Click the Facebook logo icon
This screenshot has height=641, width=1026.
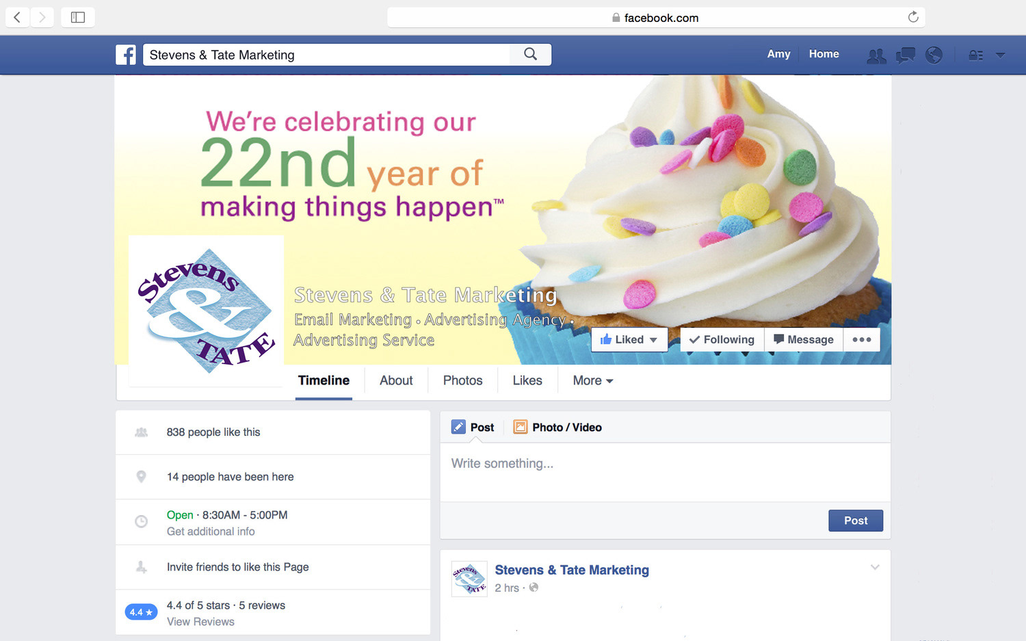pyautogui.click(x=126, y=55)
